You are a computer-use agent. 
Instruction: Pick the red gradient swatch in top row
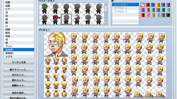click(148, 5)
